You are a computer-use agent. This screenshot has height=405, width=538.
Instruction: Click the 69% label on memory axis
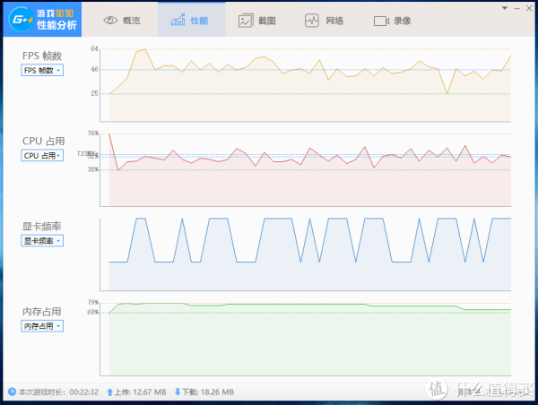pos(93,312)
